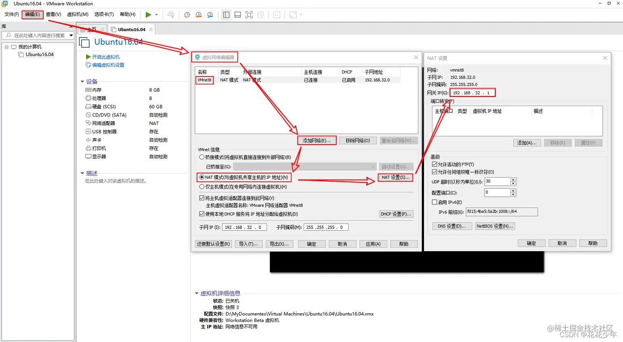Click the Unity mode toolbar icon
This screenshot has width=623, height=342.
[x=260, y=15]
